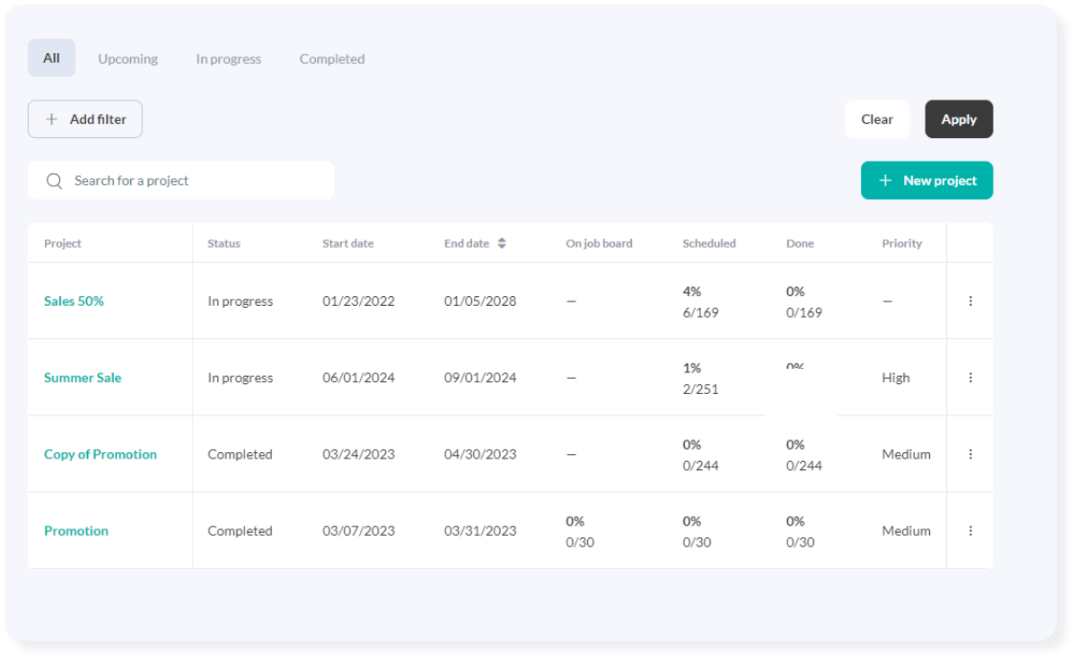Switch to the In progress tab
The image size is (1079, 663).
pyautogui.click(x=229, y=58)
